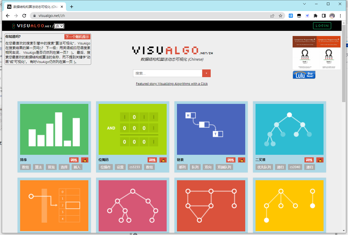Viewport: 348px width, 235px height.
Task: Open the profile avatar menu
Action: click(332, 16)
